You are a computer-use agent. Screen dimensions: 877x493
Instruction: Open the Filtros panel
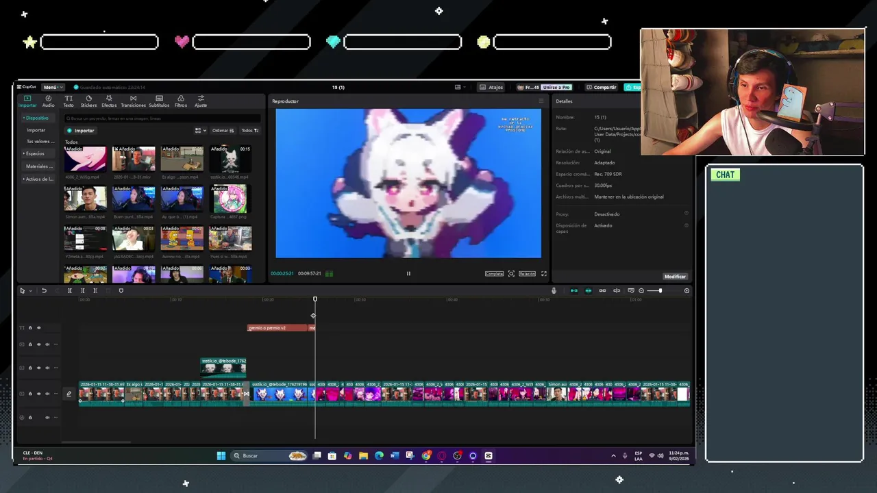181,101
